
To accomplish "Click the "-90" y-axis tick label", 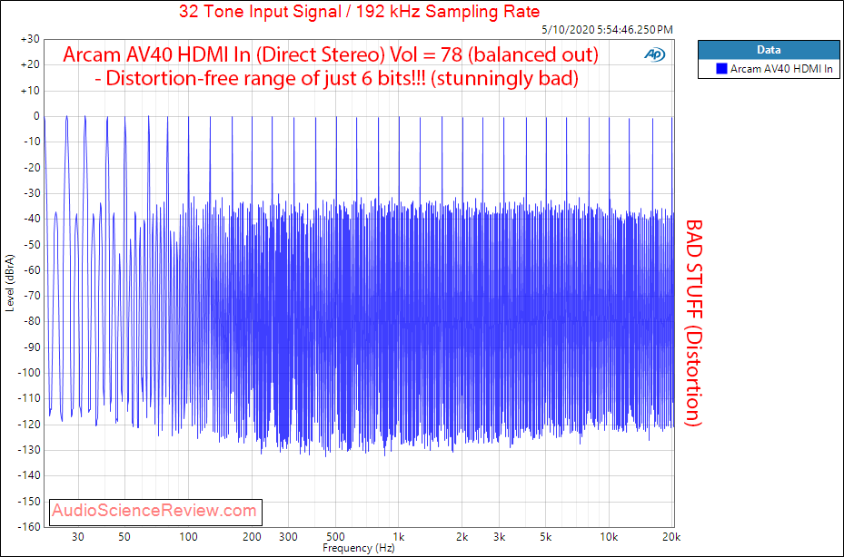I will coord(31,347).
